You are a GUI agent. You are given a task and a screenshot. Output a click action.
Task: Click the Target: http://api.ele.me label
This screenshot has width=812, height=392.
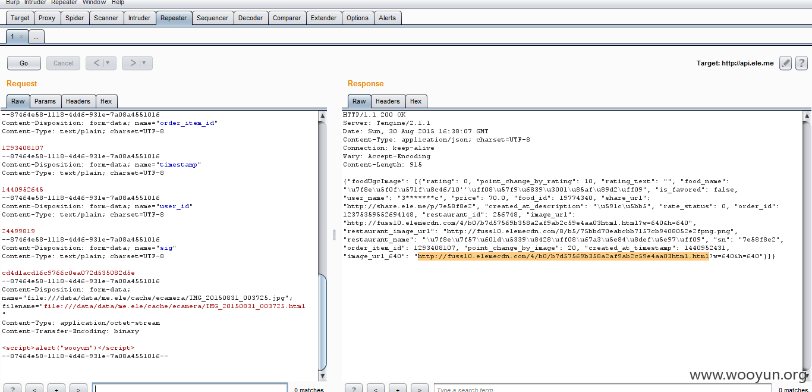point(735,63)
